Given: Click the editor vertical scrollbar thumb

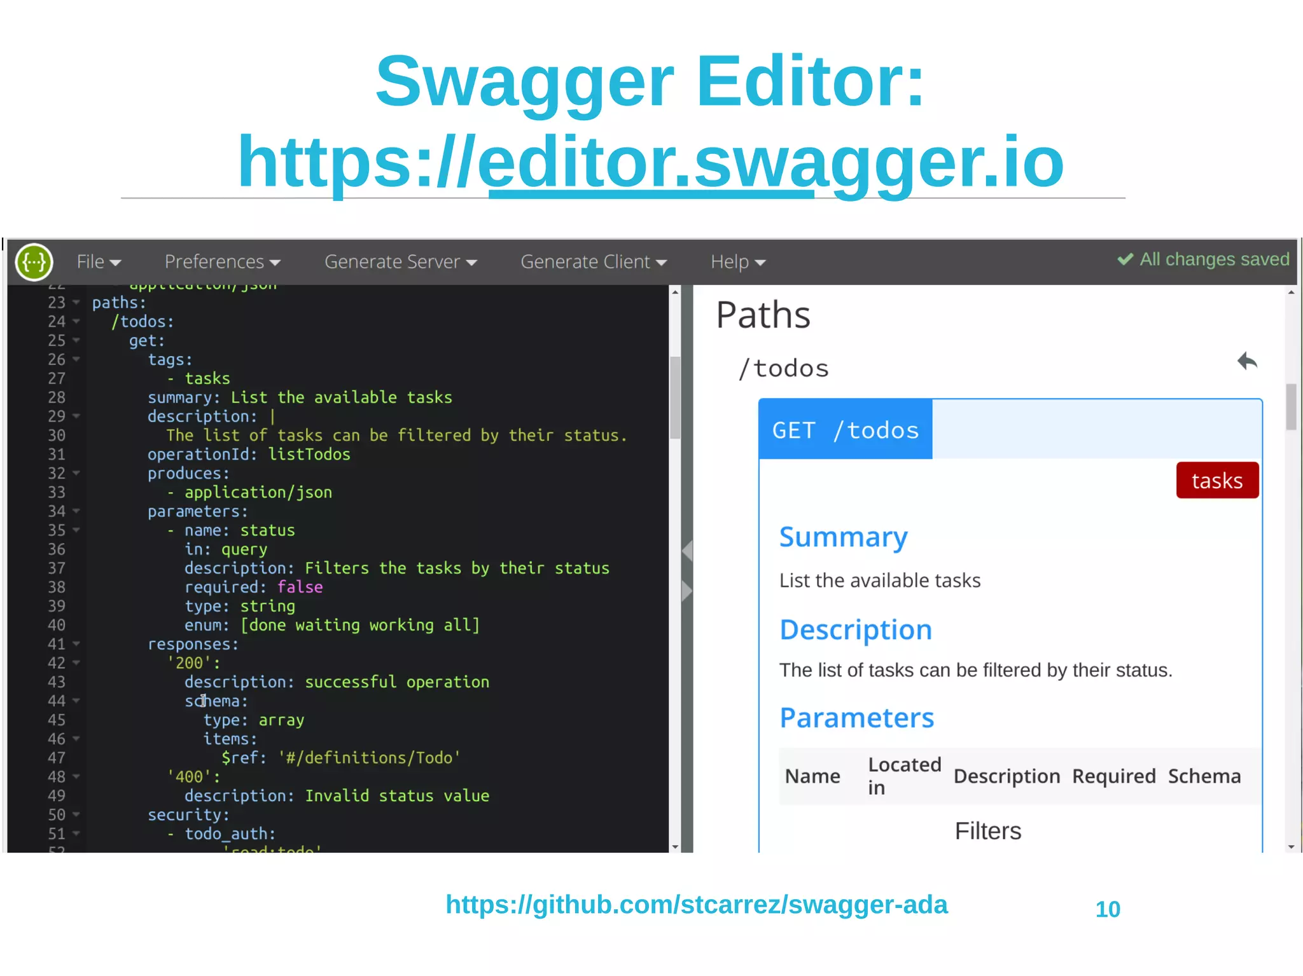Looking at the screenshot, I should 675,398.
